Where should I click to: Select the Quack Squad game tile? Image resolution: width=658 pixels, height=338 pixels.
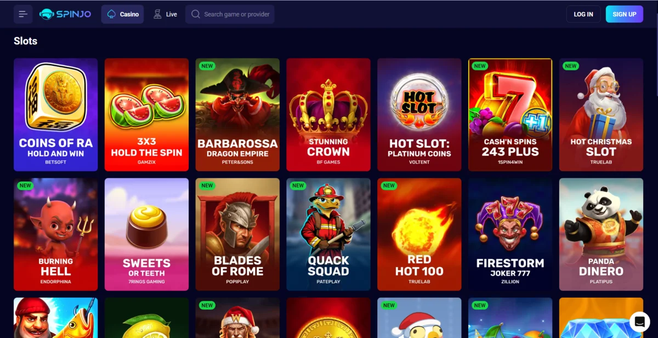pyautogui.click(x=328, y=234)
